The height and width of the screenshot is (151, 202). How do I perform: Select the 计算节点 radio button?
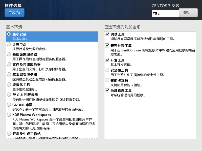pyautogui.click(x=9, y=44)
